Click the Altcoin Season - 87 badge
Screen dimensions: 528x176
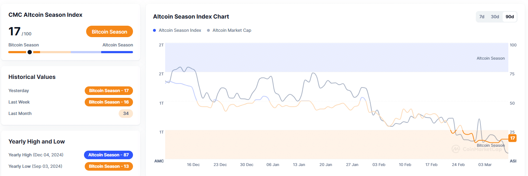pos(108,155)
